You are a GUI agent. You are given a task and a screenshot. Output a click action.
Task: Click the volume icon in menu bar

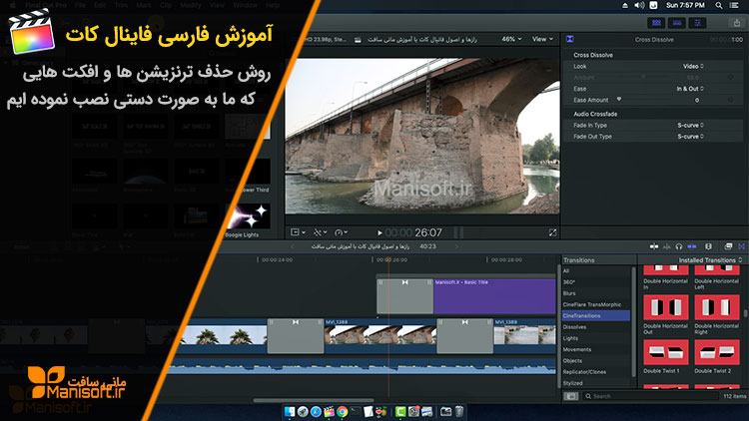coord(639,5)
